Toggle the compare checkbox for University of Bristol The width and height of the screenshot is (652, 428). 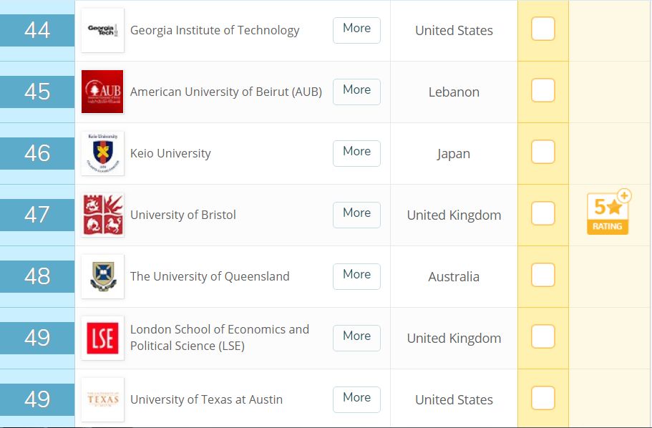[543, 213]
